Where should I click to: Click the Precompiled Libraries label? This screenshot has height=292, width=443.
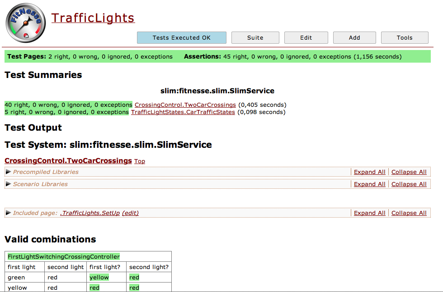(46, 172)
